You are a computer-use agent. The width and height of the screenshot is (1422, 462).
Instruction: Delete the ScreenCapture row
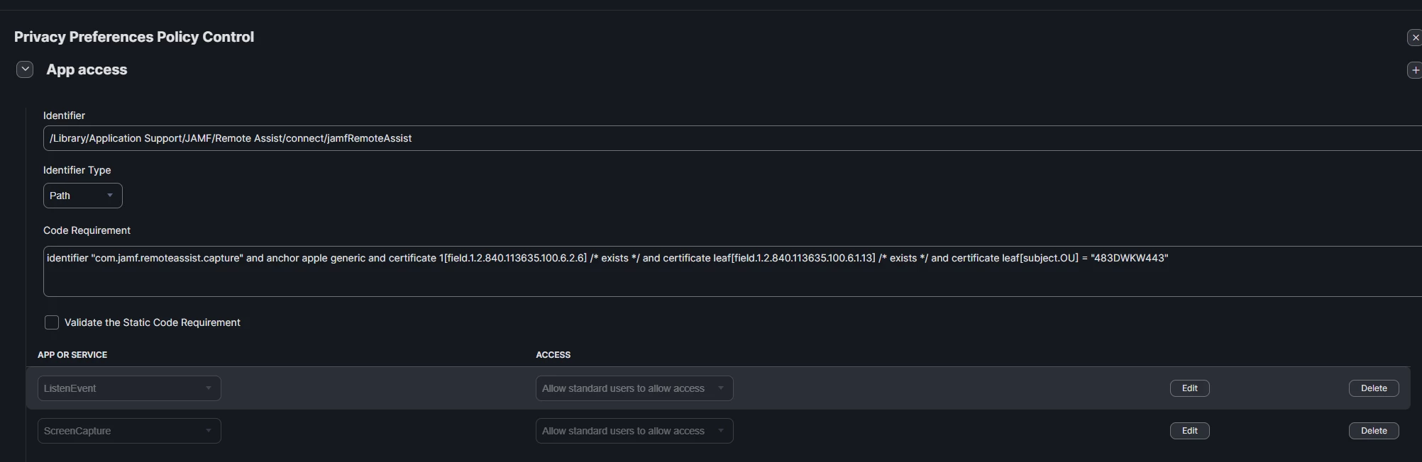pyautogui.click(x=1374, y=431)
